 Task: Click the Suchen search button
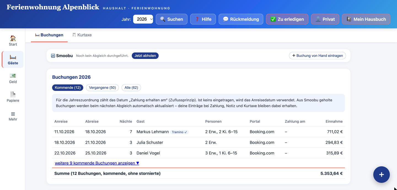point(171,19)
